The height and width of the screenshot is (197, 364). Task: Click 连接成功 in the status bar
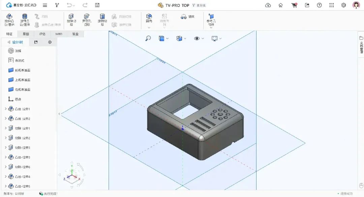coord(347,194)
